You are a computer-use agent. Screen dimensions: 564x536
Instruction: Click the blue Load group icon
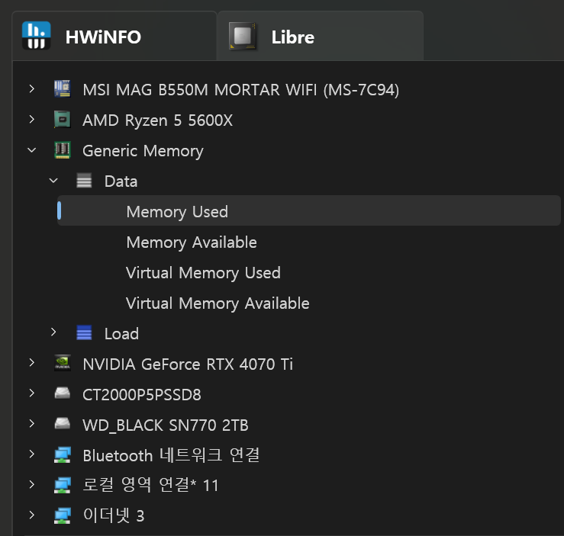[x=84, y=332]
